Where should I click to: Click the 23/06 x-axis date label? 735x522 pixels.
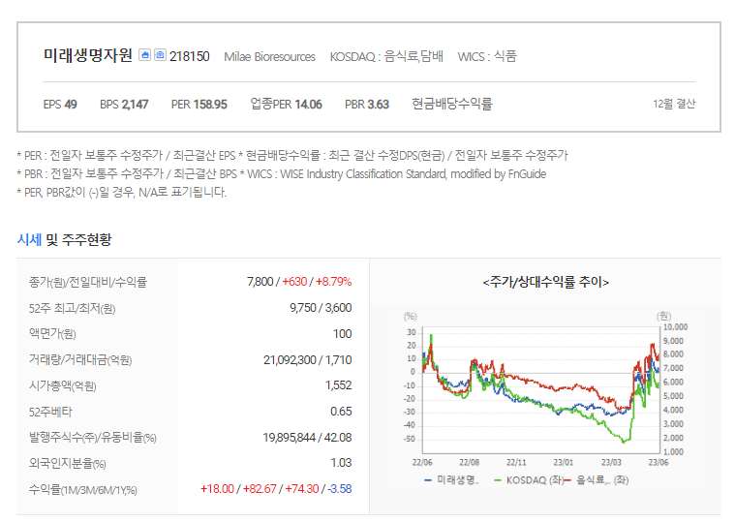[658, 463]
